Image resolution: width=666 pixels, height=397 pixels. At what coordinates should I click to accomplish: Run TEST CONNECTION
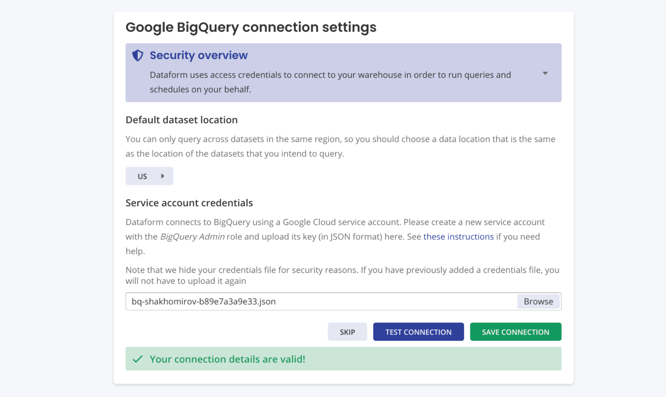[x=418, y=332]
